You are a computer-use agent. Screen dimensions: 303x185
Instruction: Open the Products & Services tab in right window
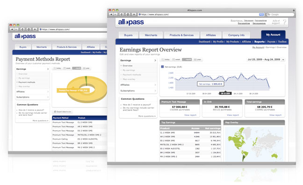click(x=181, y=35)
